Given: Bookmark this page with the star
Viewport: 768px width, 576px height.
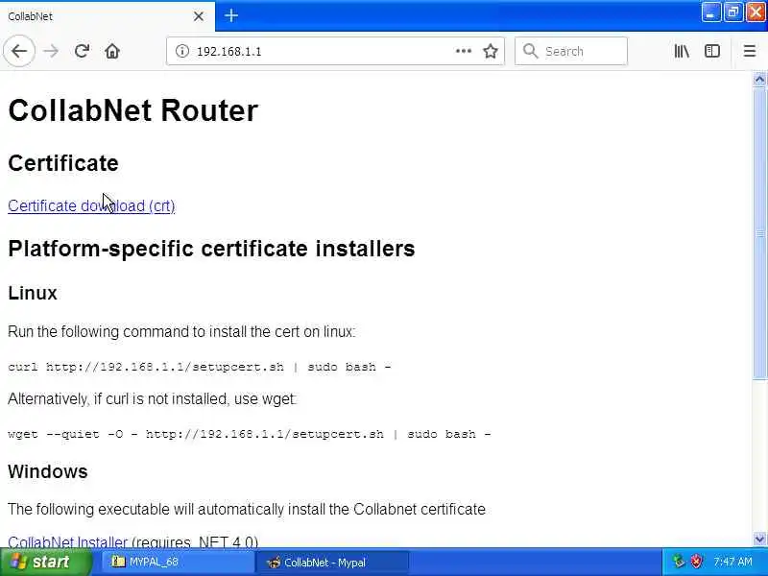Looking at the screenshot, I should click(491, 51).
